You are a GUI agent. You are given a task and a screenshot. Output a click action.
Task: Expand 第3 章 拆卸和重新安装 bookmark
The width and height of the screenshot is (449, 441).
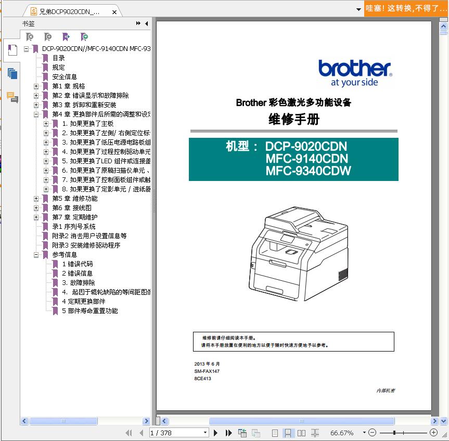coord(36,105)
